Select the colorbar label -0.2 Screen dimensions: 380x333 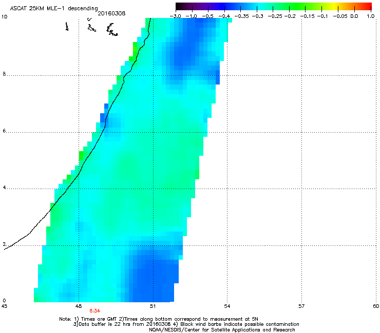290,16
